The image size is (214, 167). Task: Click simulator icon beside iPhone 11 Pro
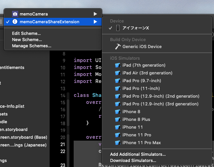[x=117, y=135]
